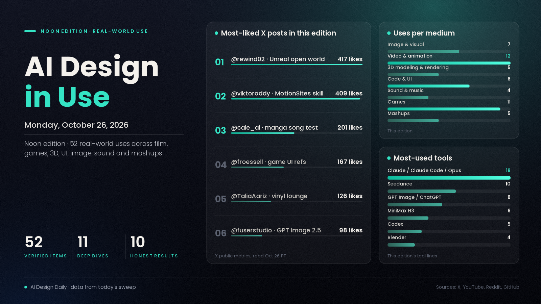Viewport: 541px width, 304px height.
Task: Click the 'Video & animation' progress bar
Action: 449,63
